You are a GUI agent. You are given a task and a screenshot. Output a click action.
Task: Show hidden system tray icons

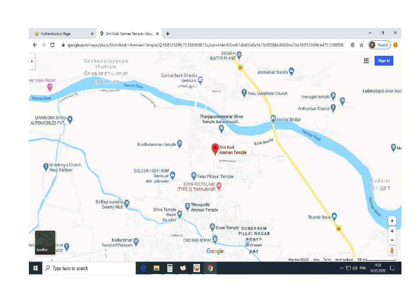click(x=341, y=268)
